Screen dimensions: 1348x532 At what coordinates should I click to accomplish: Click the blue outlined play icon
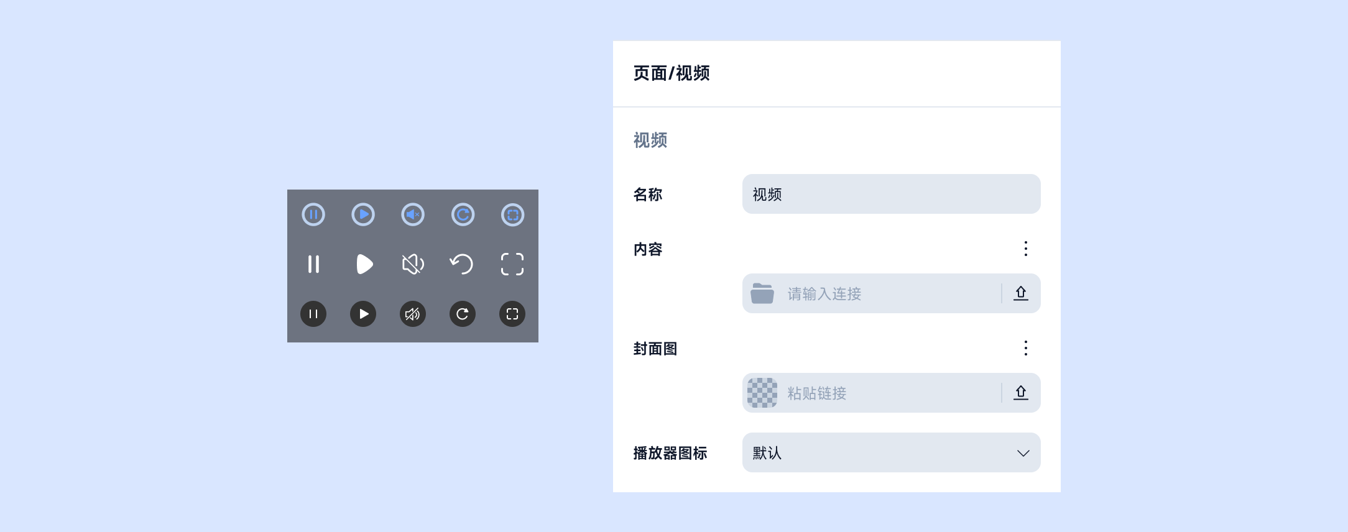363,215
